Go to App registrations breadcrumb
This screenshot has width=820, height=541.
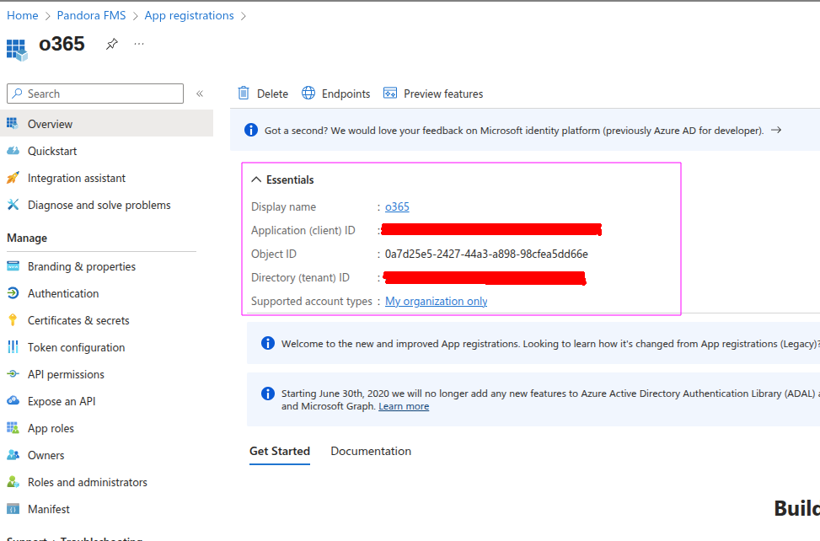coord(190,16)
